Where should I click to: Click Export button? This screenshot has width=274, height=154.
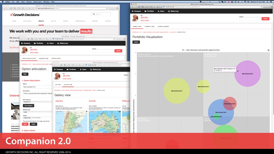[x=136, y=42]
